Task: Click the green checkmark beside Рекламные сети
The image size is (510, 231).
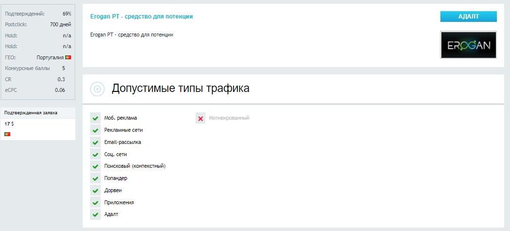Action: click(95, 130)
